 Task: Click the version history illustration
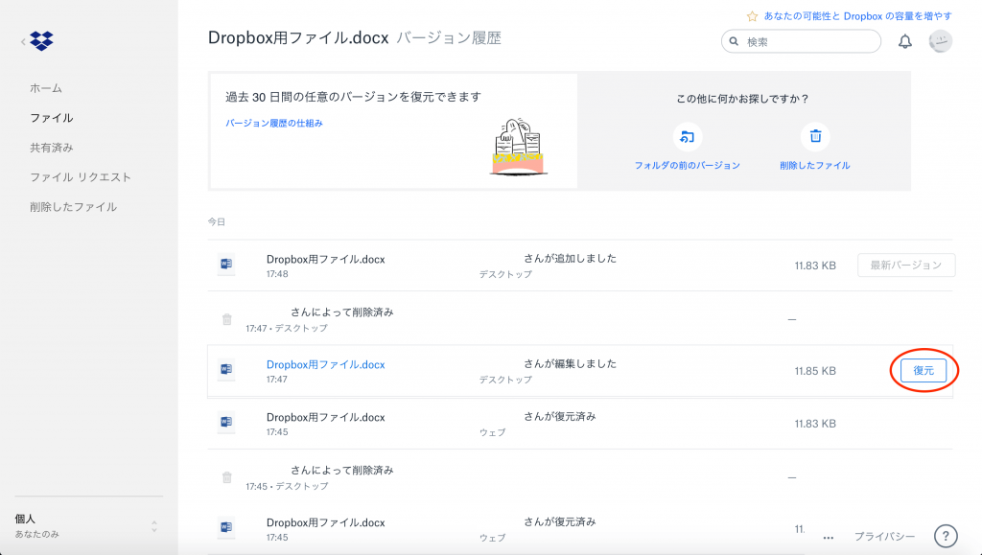click(519, 147)
